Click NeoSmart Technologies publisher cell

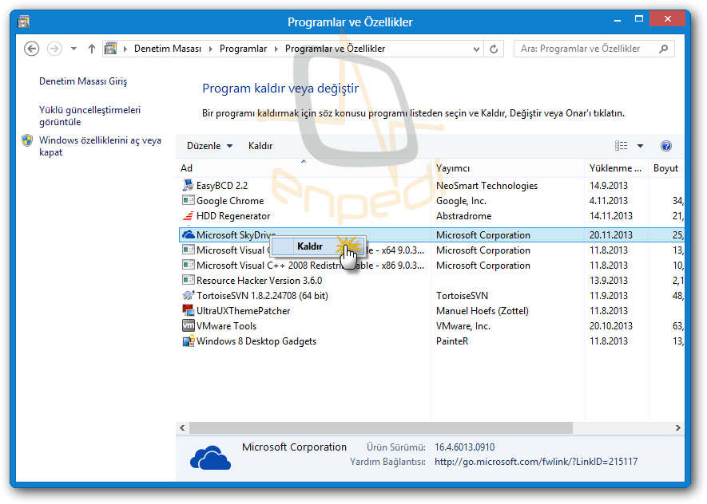tap(487, 185)
